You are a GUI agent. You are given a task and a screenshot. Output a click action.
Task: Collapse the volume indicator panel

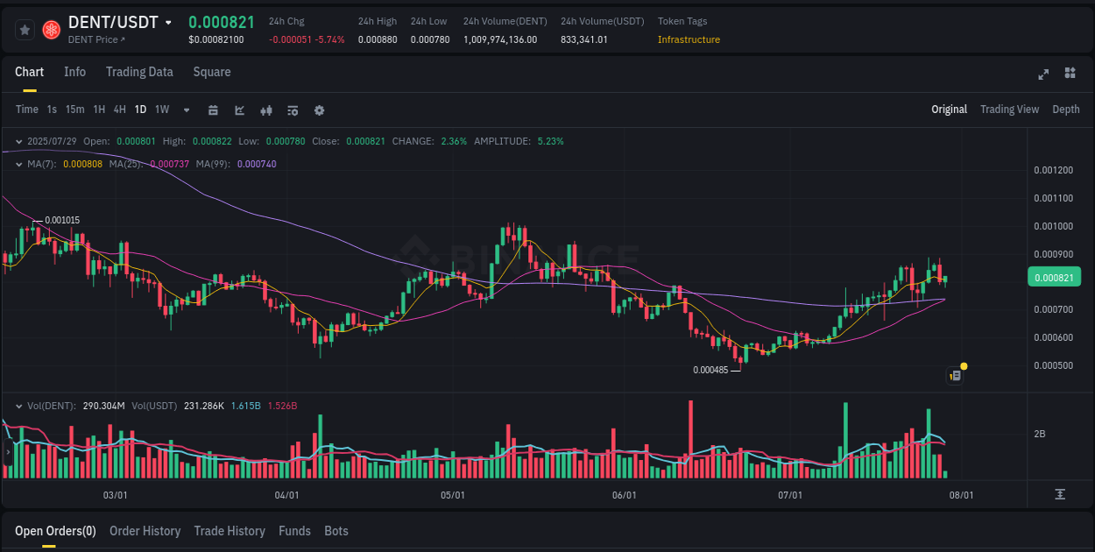tap(18, 406)
